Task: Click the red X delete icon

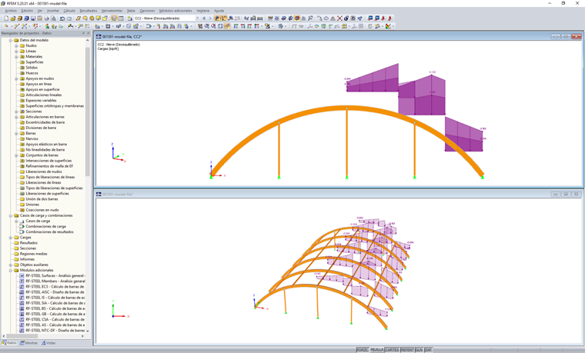Action: pyautogui.click(x=339, y=18)
